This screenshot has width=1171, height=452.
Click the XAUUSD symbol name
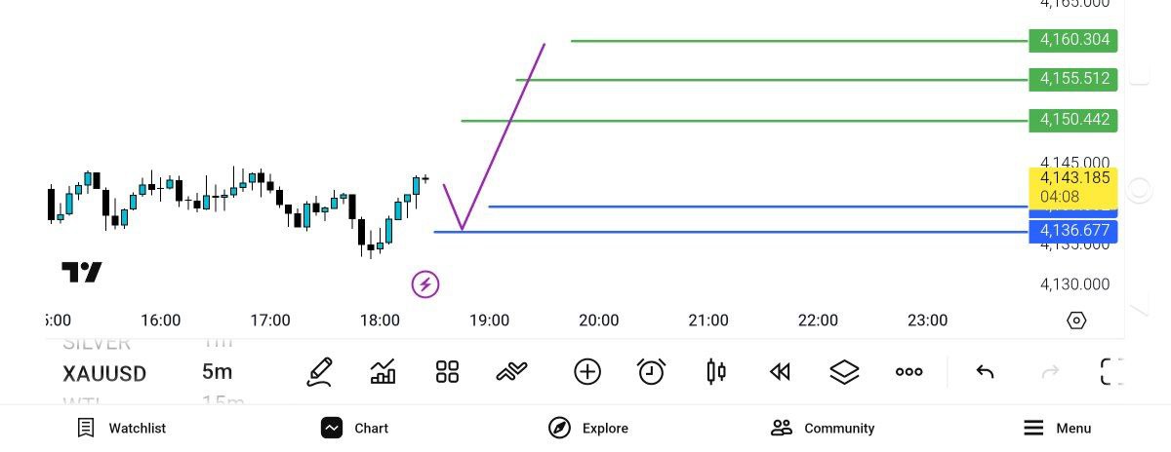pyautogui.click(x=104, y=373)
